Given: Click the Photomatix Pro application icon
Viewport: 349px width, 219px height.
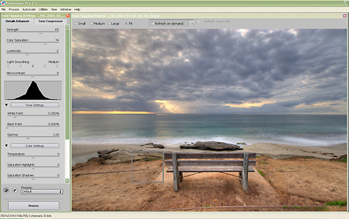Looking at the screenshot, I should pyautogui.click(x=2, y=3).
